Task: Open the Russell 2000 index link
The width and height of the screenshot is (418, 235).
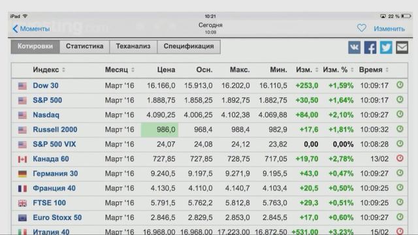Action: pos(55,129)
